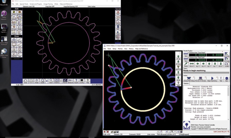The width and height of the screenshot is (231, 138).
Task: Click the Inquire tool in the Layout toolbar
Action: pos(76,81)
